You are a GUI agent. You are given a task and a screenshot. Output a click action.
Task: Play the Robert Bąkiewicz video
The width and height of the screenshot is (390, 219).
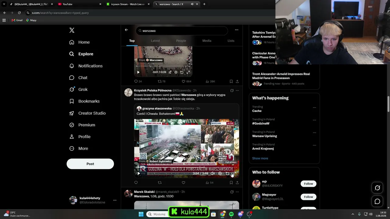pos(139,173)
